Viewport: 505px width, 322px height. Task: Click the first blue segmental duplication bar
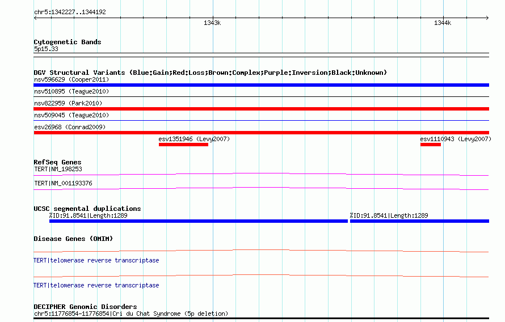[x=199, y=221]
